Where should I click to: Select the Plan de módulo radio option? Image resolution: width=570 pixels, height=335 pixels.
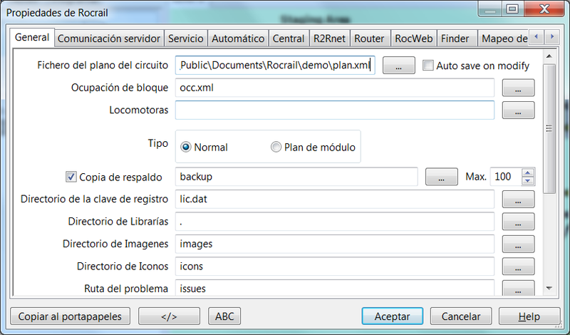pos(276,147)
